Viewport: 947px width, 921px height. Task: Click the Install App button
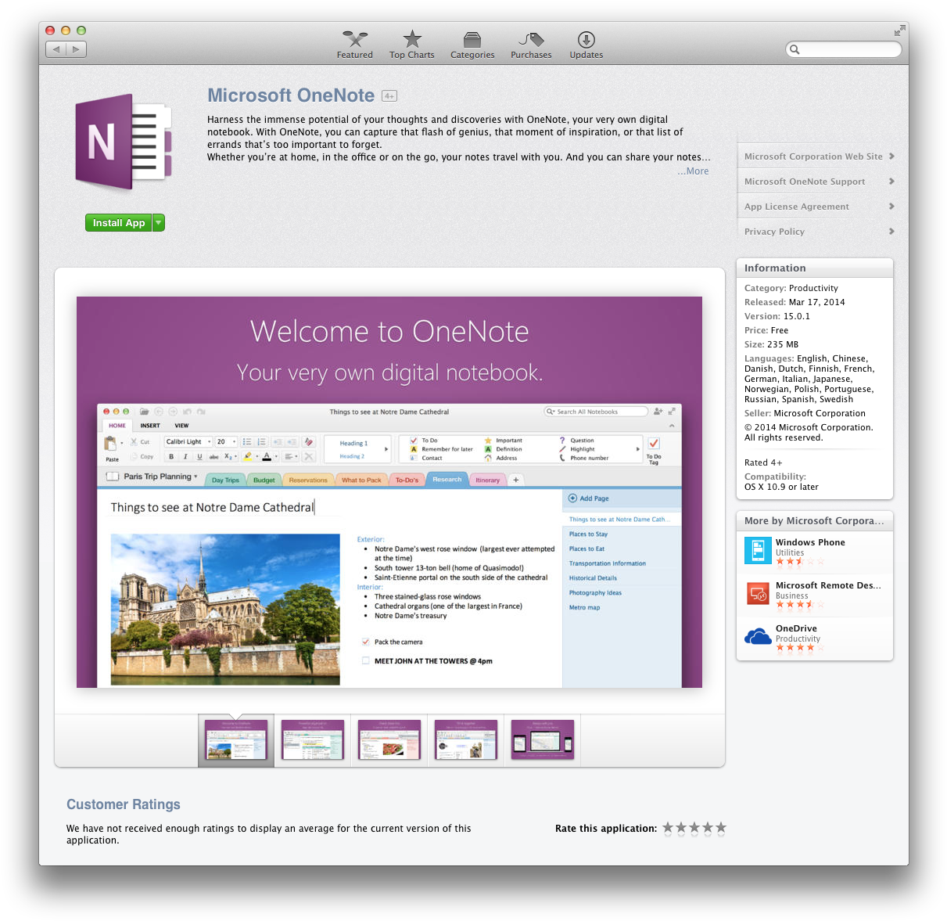coord(119,223)
